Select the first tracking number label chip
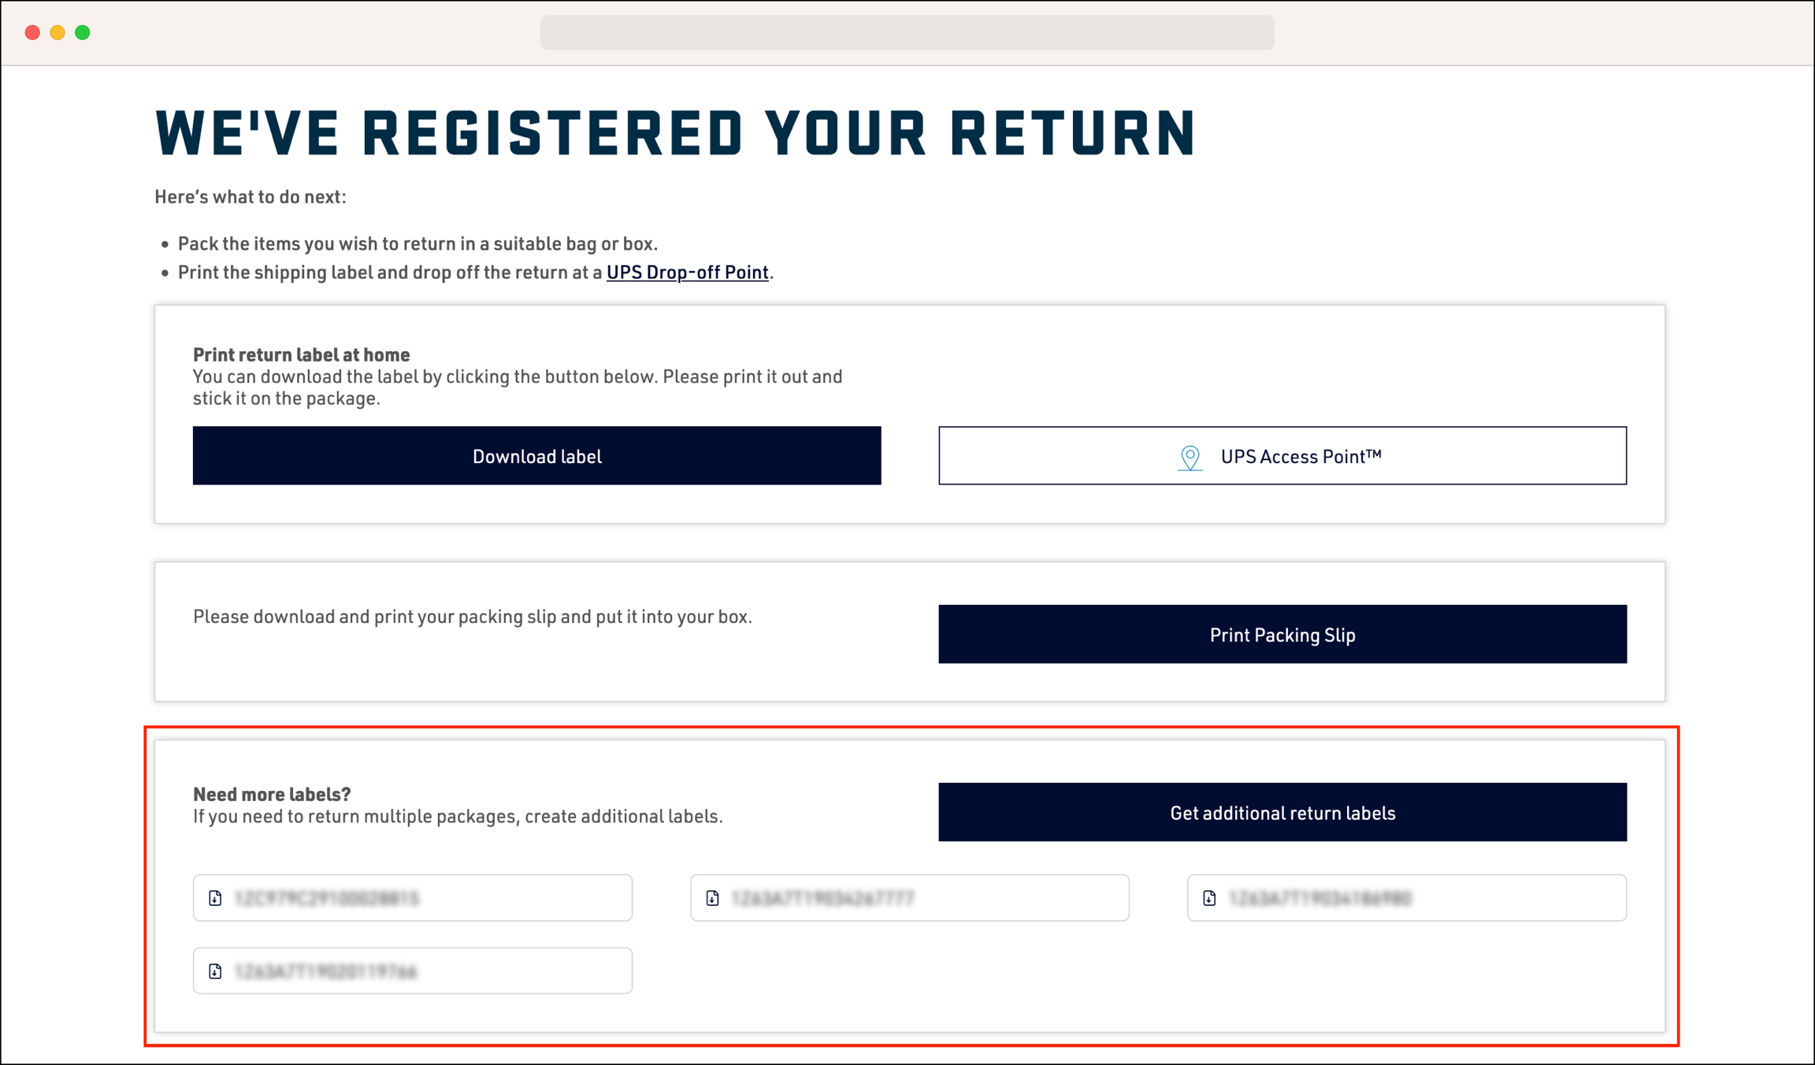This screenshot has width=1815, height=1065. coord(412,897)
